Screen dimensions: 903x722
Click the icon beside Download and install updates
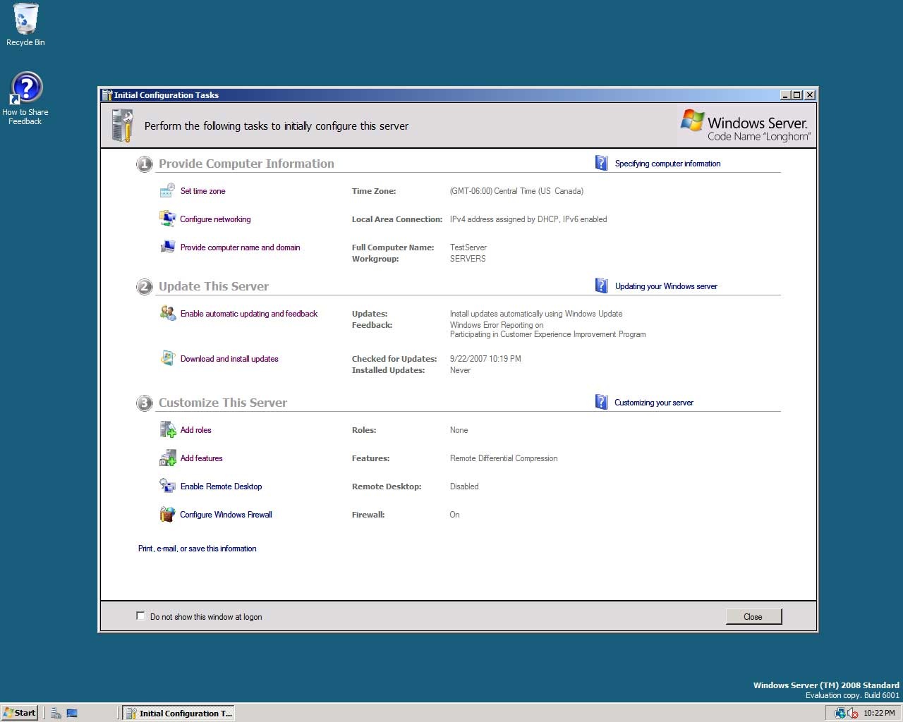click(x=167, y=358)
